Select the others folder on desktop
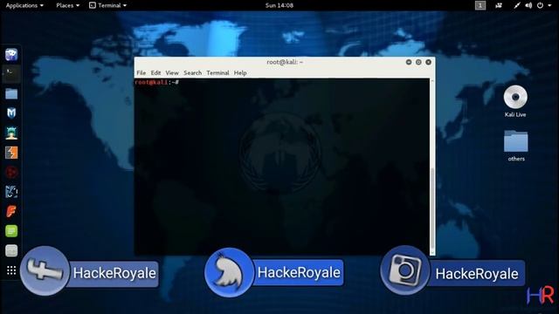This screenshot has width=559, height=314. 516,146
